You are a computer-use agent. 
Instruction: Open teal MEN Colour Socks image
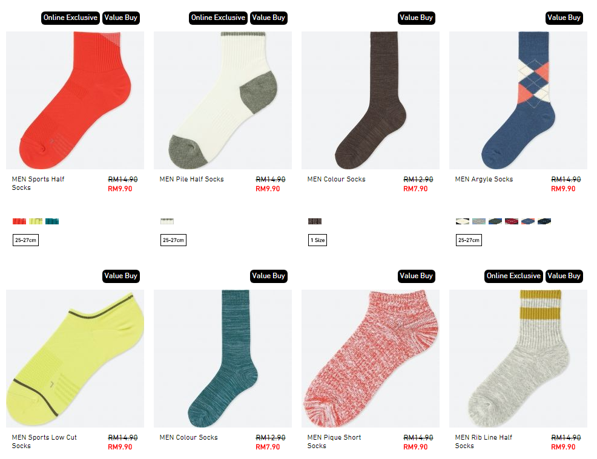[223, 359]
